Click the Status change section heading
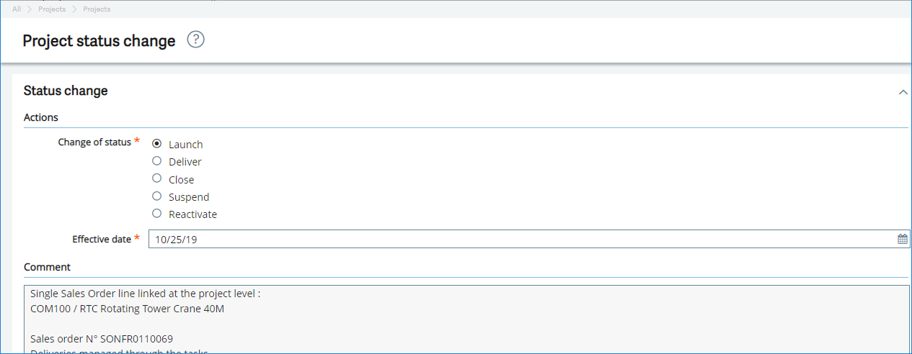 point(66,91)
